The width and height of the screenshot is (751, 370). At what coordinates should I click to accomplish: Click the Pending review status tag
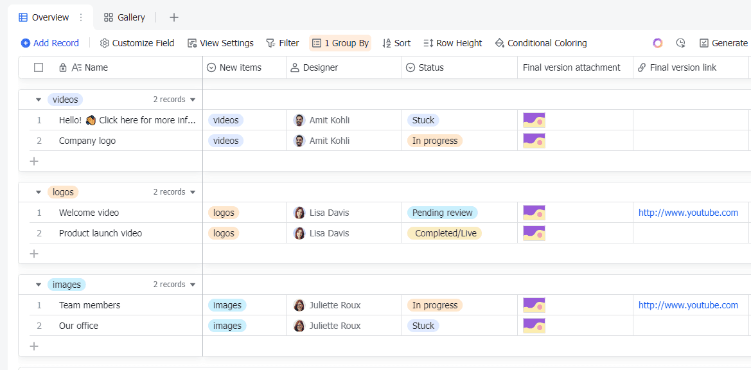442,213
